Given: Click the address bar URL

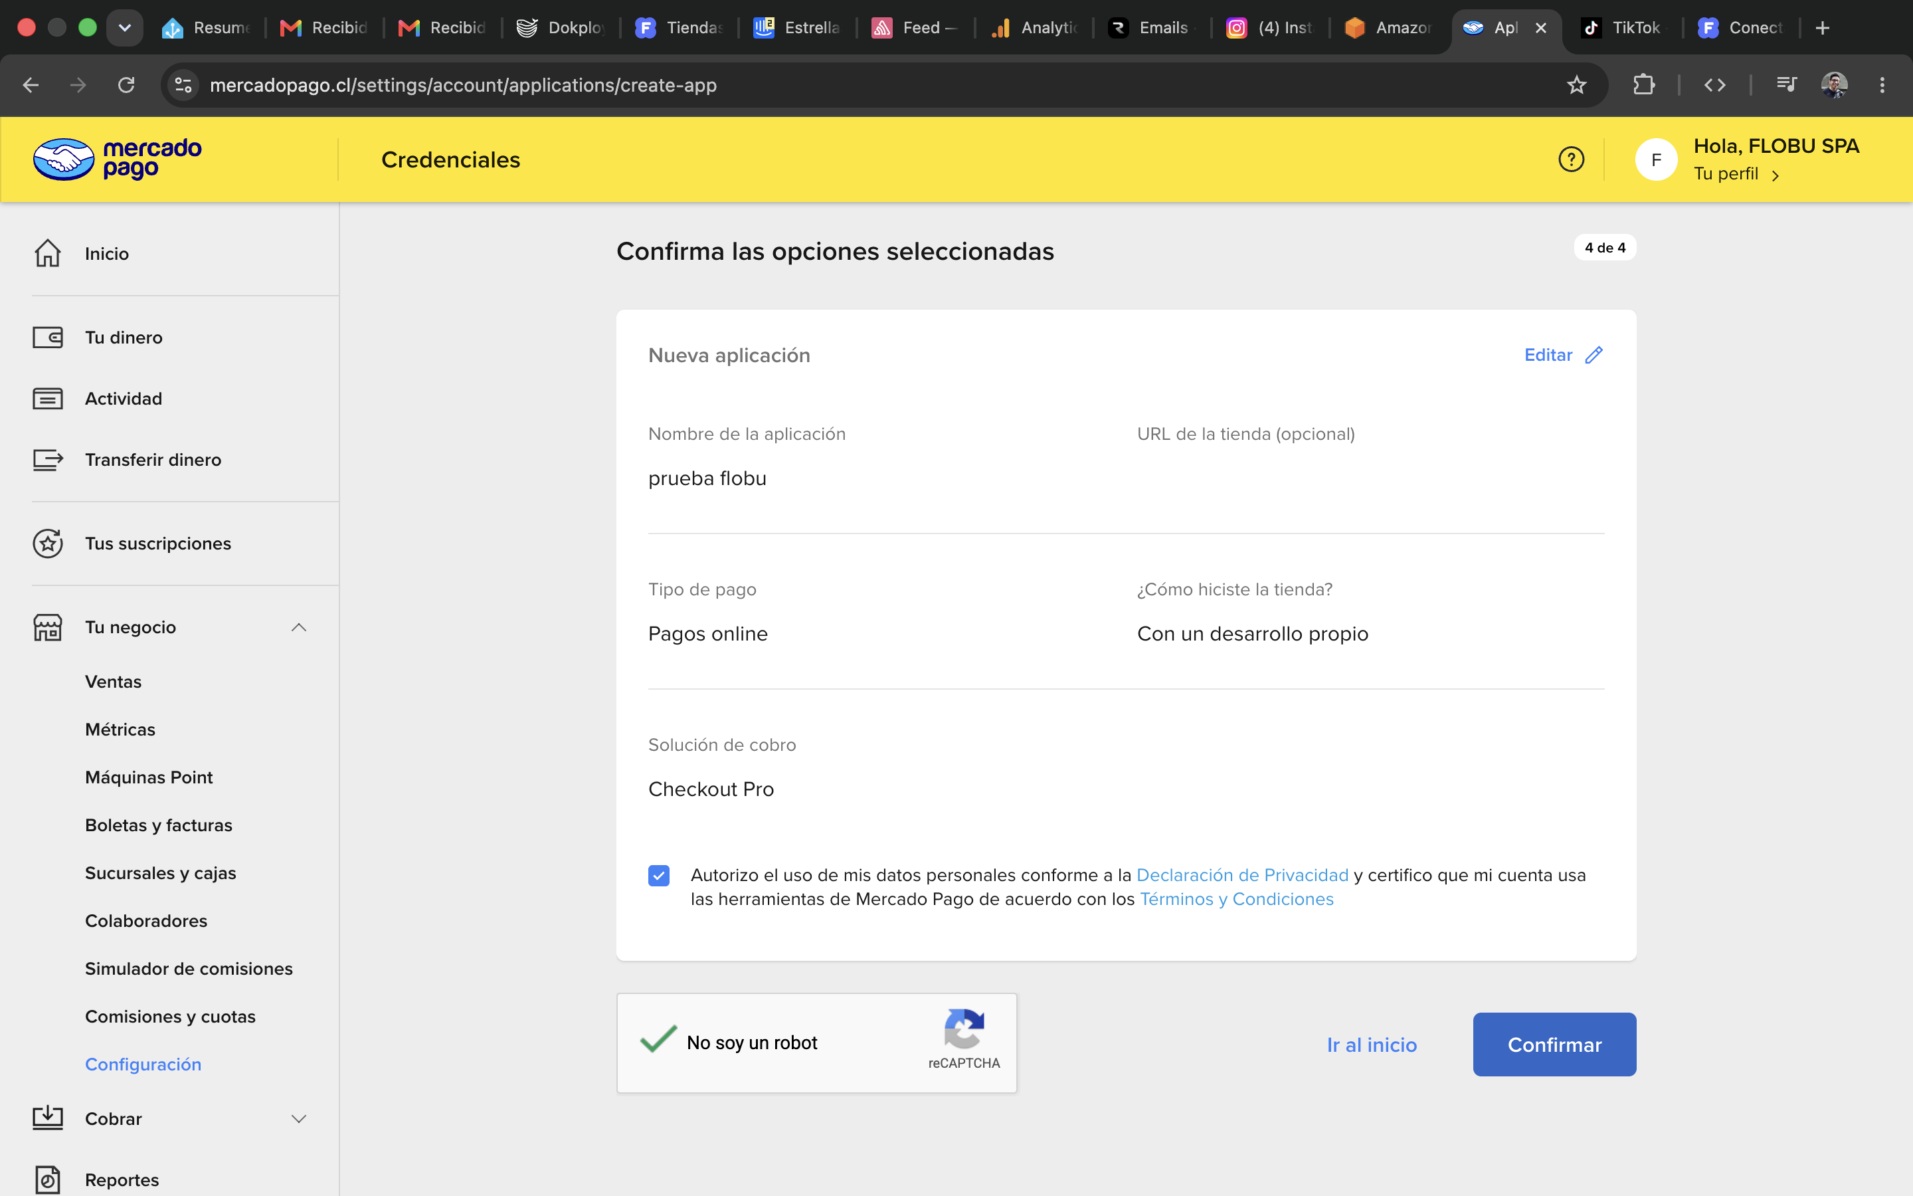Looking at the screenshot, I should [462, 84].
